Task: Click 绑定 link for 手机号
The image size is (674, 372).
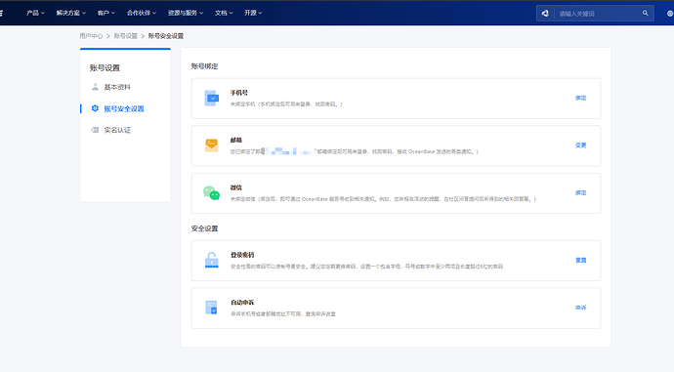Action: coord(581,98)
